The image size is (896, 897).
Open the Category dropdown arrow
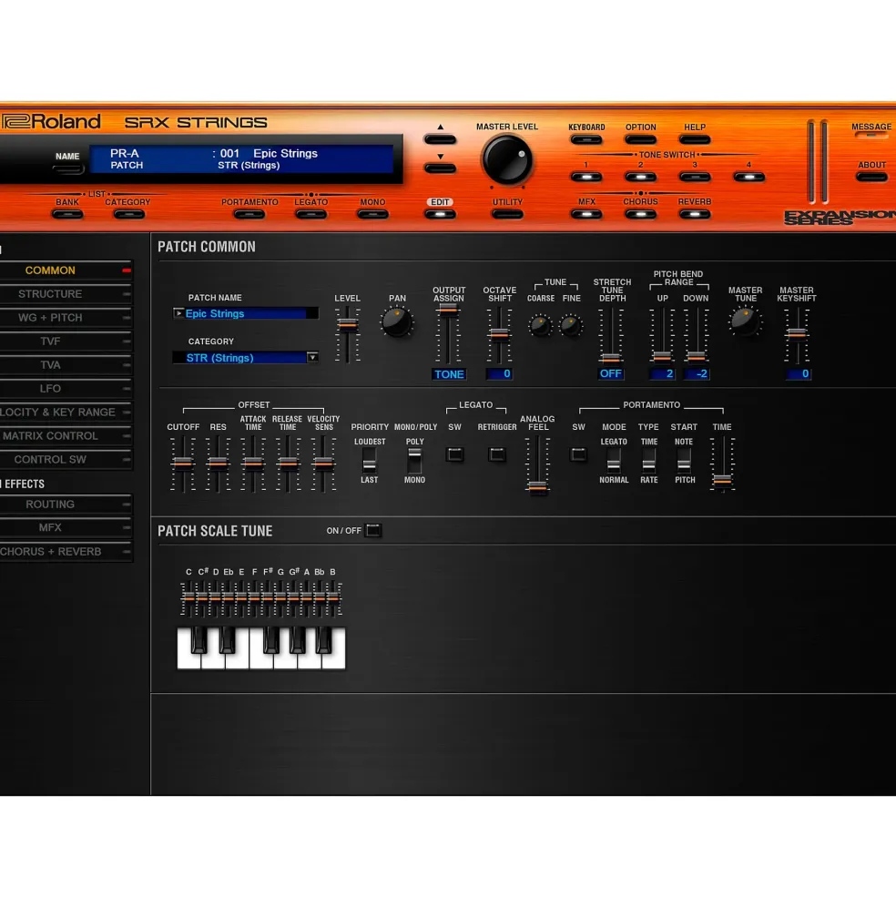(x=312, y=358)
